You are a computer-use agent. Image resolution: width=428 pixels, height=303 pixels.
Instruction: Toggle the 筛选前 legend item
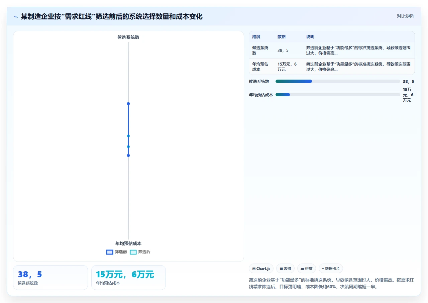(x=117, y=252)
